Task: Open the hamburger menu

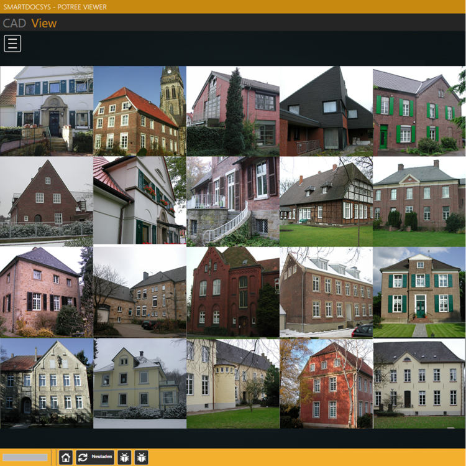Action: tap(12, 44)
